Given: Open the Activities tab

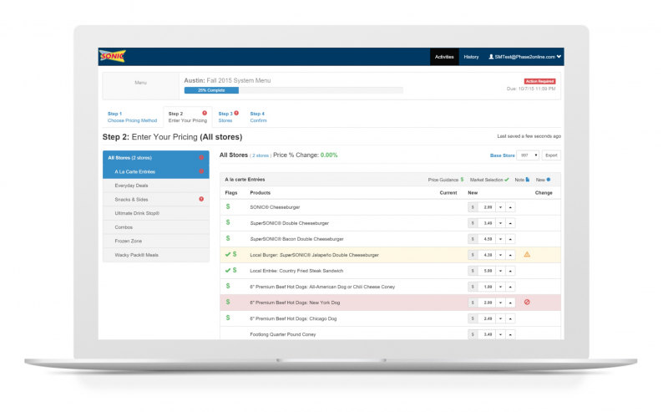Looking at the screenshot, I should pos(444,57).
